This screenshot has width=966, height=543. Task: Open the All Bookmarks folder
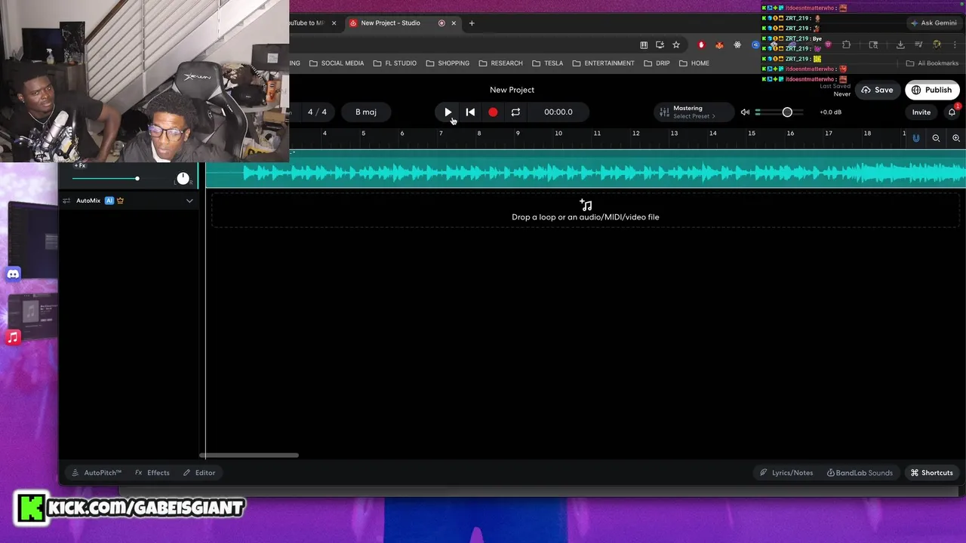[x=932, y=63]
